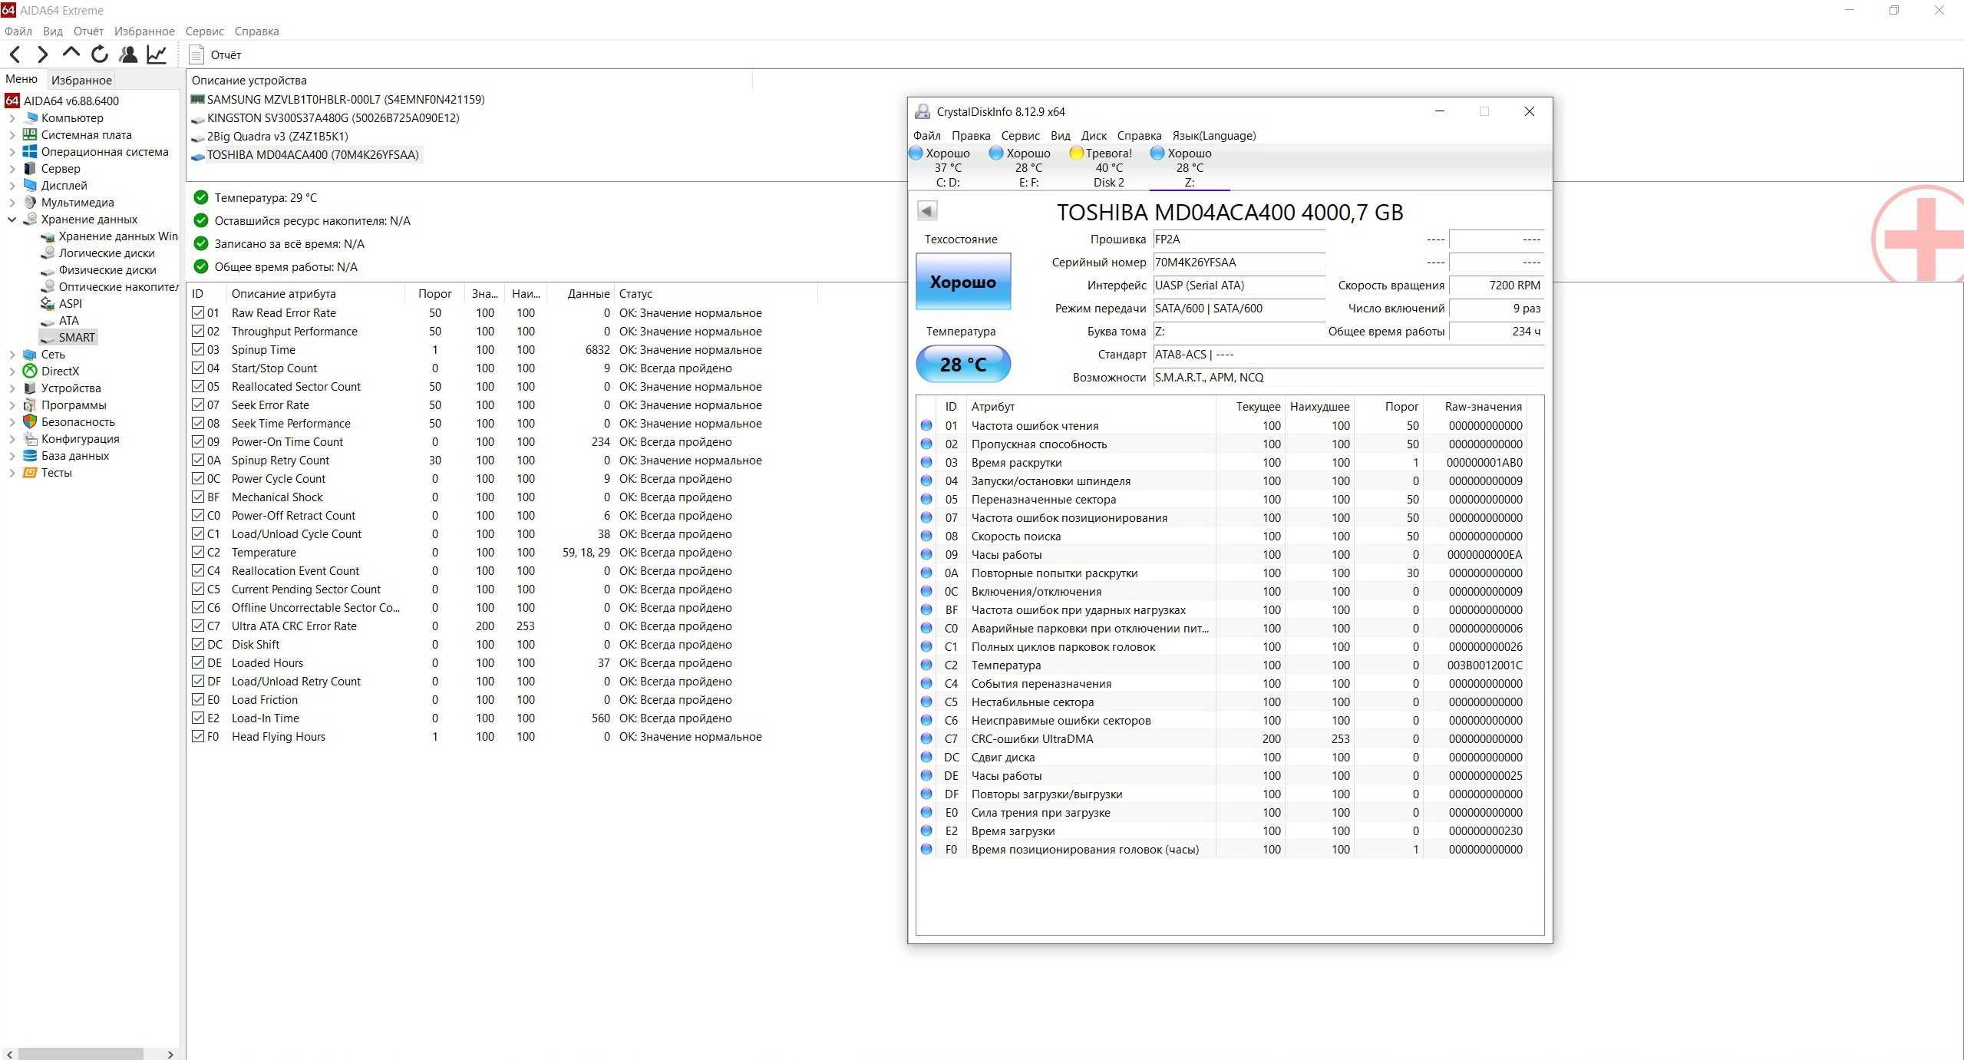Select the KINGSTON SV300S37A480G drive entry
The width and height of the screenshot is (1964, 1060).
click(x=325, y=117)
